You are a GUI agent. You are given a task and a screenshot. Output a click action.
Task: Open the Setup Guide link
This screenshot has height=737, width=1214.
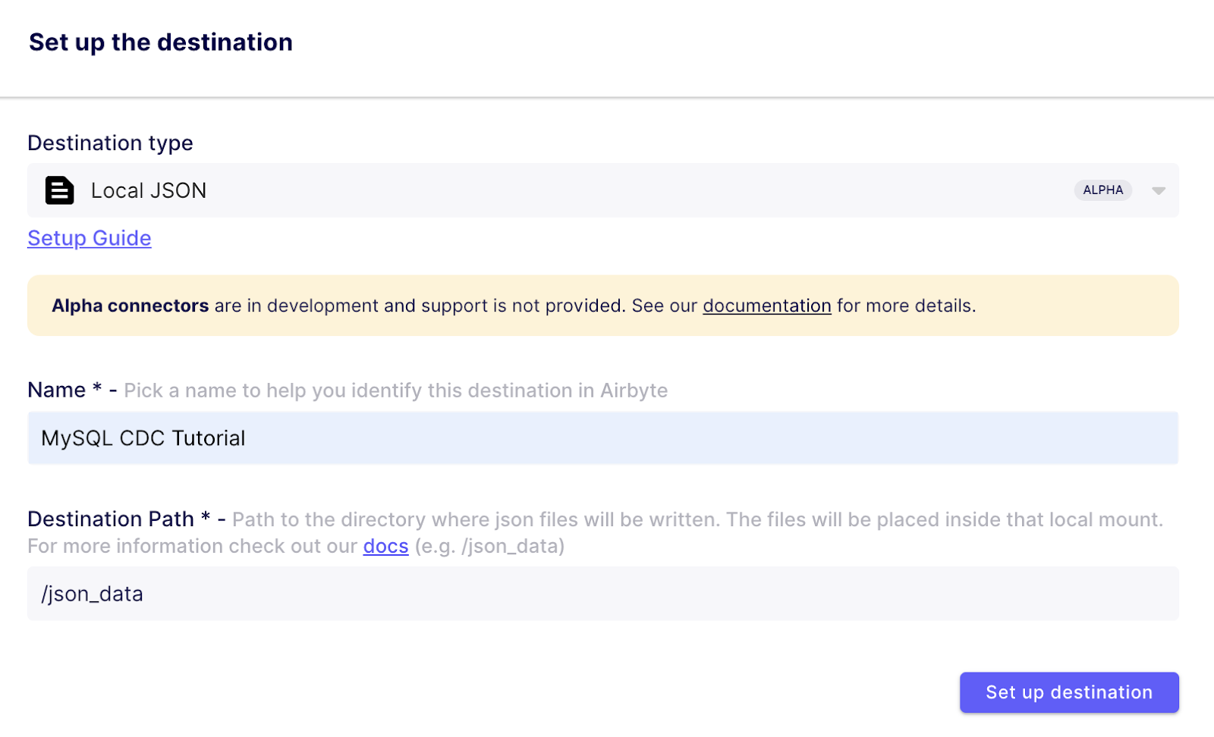click(90, 238)
